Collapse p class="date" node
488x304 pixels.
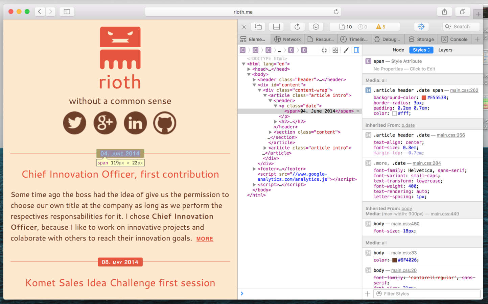click(x=276, y=106)
